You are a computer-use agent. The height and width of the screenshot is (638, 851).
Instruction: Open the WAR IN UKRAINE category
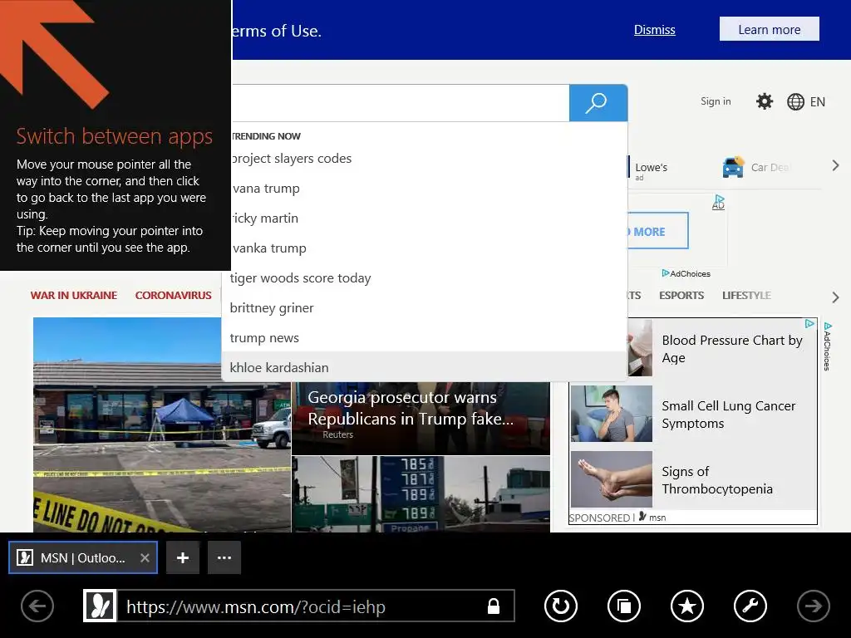pyautogui.click(x=74, y=295)
